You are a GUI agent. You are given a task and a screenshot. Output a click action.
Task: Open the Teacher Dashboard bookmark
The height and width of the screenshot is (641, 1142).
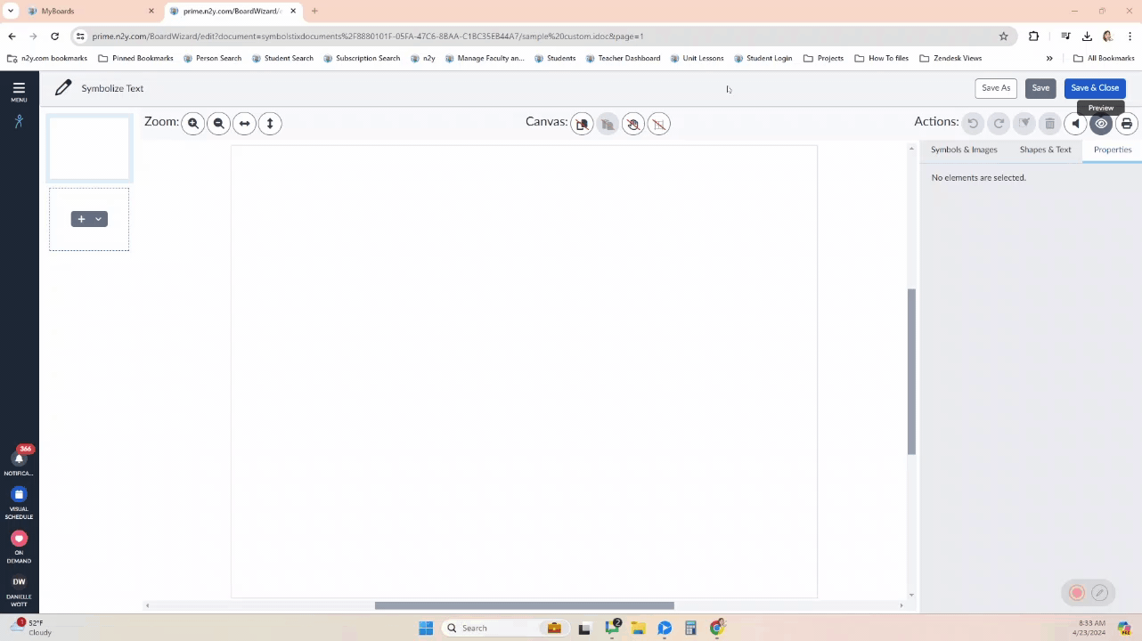[x=623, y=59]
